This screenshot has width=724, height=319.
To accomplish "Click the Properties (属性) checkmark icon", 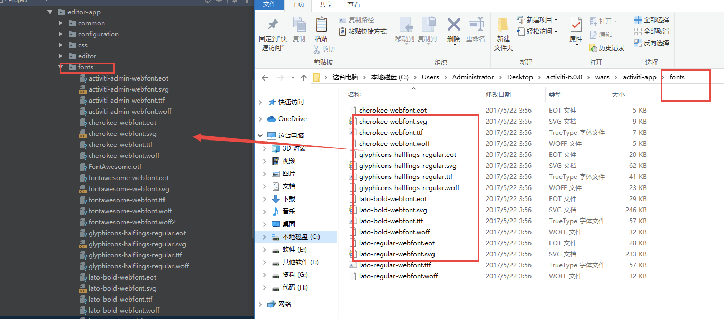I will point(576,25).
